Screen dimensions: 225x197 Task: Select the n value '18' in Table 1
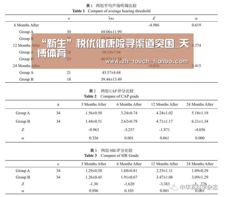(x=69, y=79)
